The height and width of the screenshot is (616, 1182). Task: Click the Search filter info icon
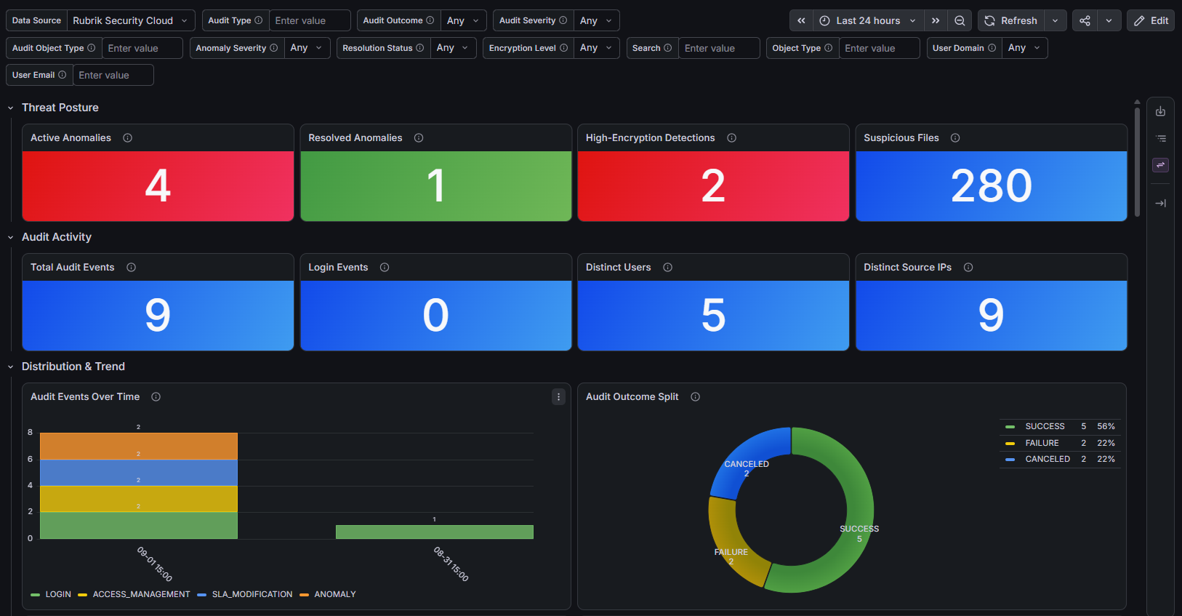(667, 48)
